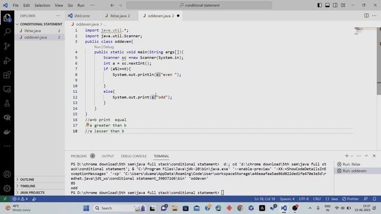Expand the JAVA PROJECTS section

tap(39, 193)
